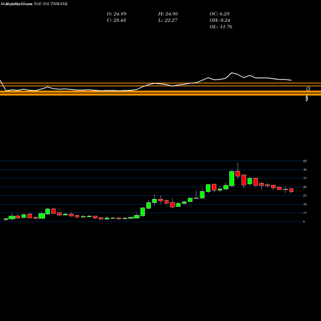Select the open value O: 24.89
321x321 pixels.
click(117, 14)
